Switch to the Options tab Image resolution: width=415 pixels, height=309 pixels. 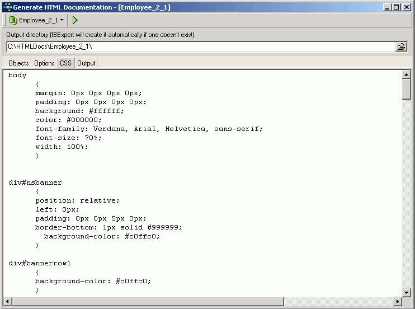[x=44, y=63]
